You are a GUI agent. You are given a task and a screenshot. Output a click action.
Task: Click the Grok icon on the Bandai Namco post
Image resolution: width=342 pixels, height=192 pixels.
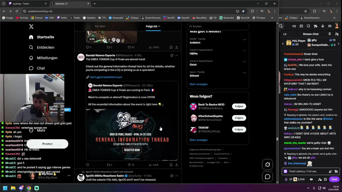click(x=172, y=55)
